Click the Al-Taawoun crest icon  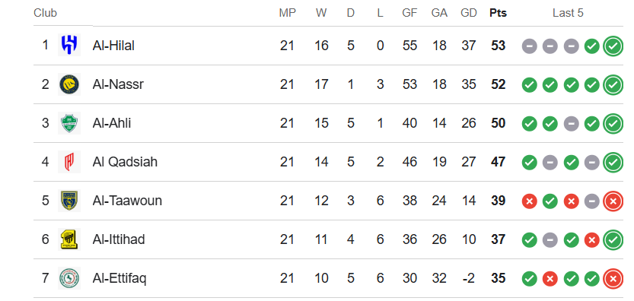tap(69, 201)
